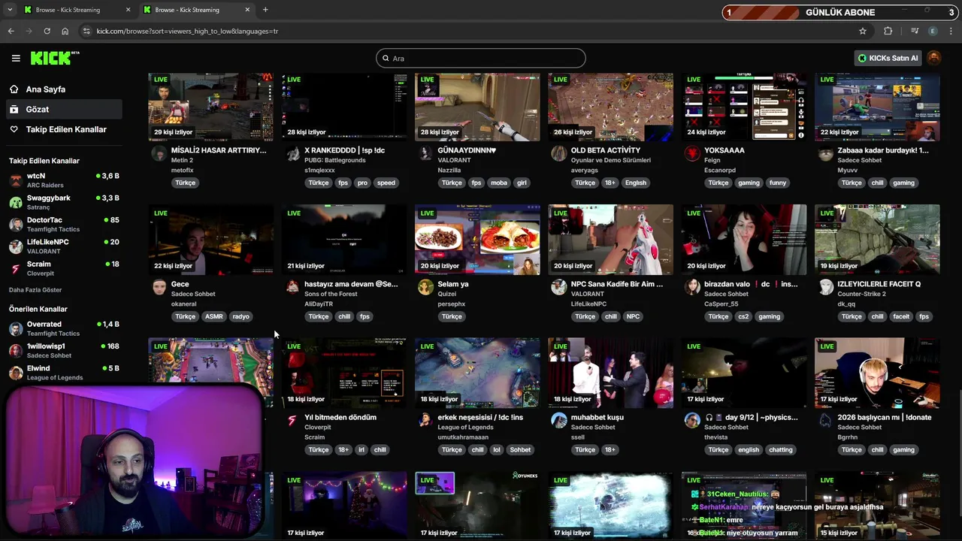Image resolution: width=962 pixels, height=541 pixels.
Task: Click the radyo tag
Action: [240, 316]
